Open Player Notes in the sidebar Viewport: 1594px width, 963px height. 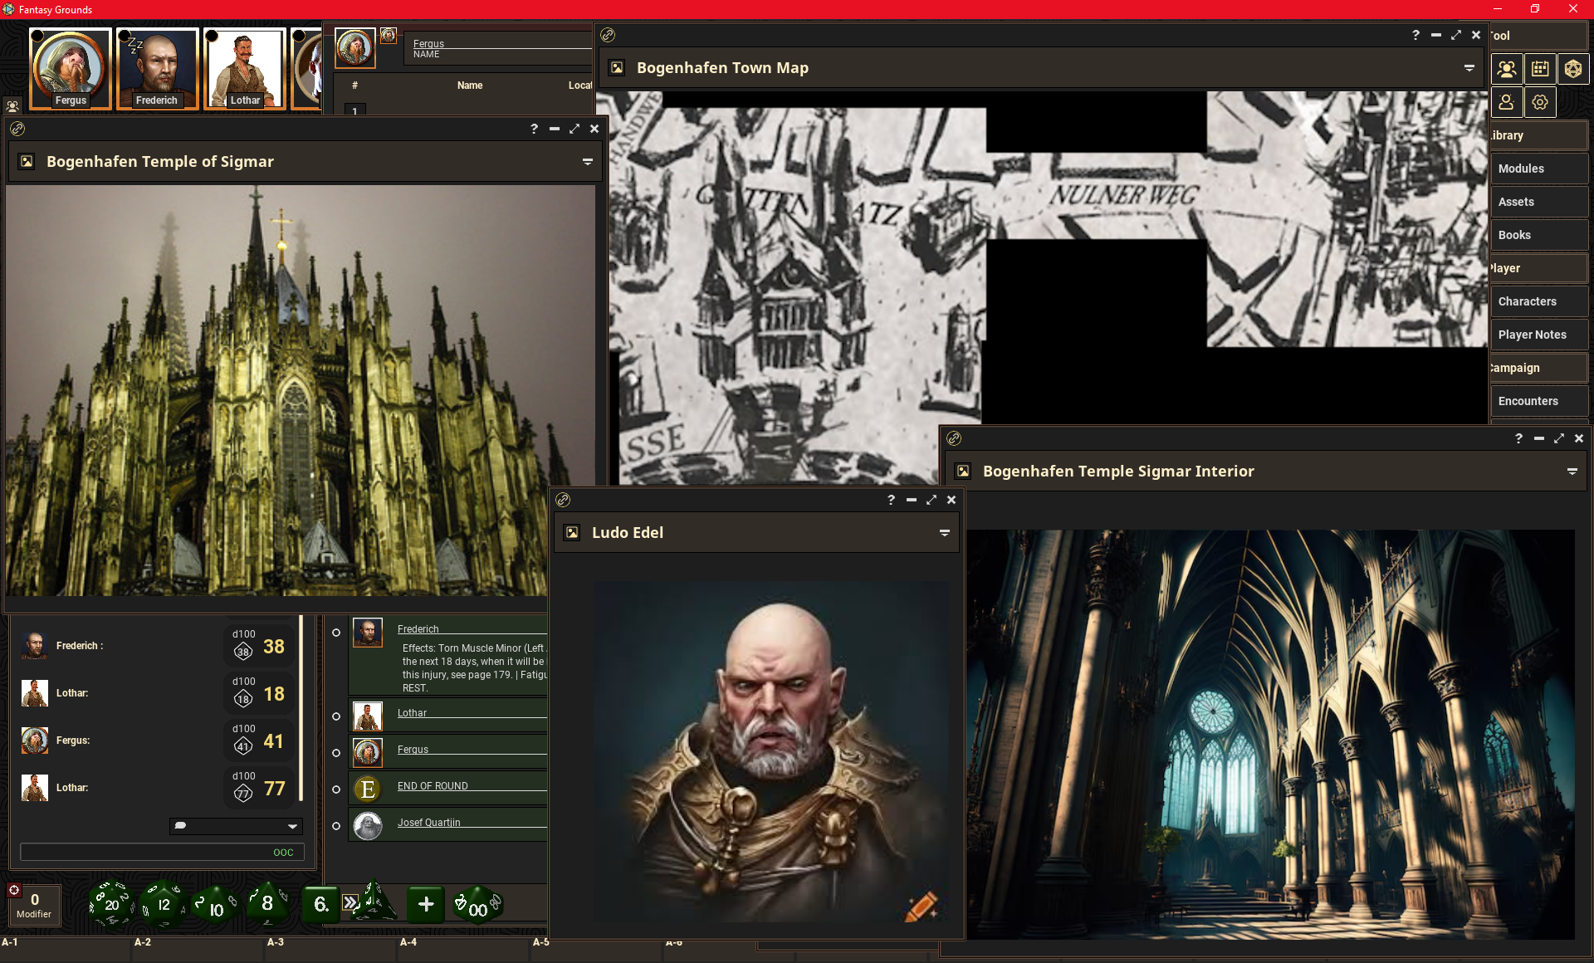click(1540, 335)
